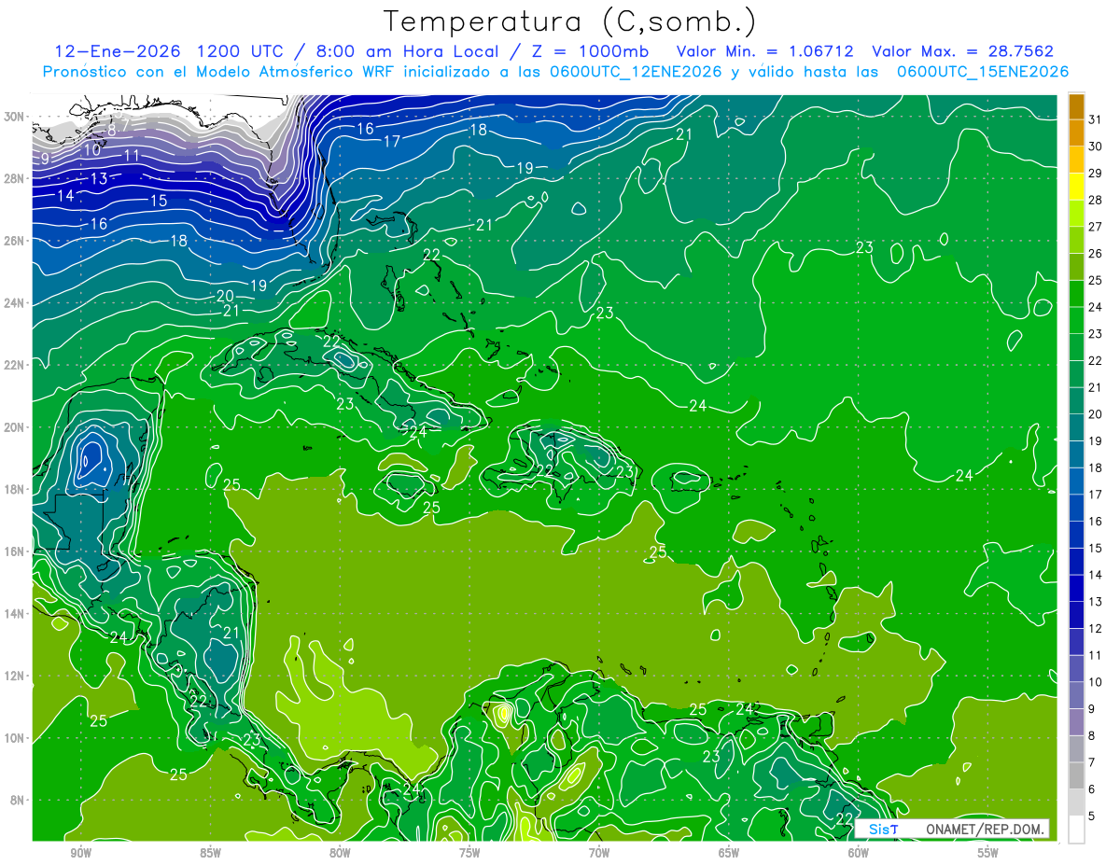Viewport: 1120px width, 865px height.
Task: Click the colorbar label '12'
Action: pyautogui.click(x=1096, y=628)
